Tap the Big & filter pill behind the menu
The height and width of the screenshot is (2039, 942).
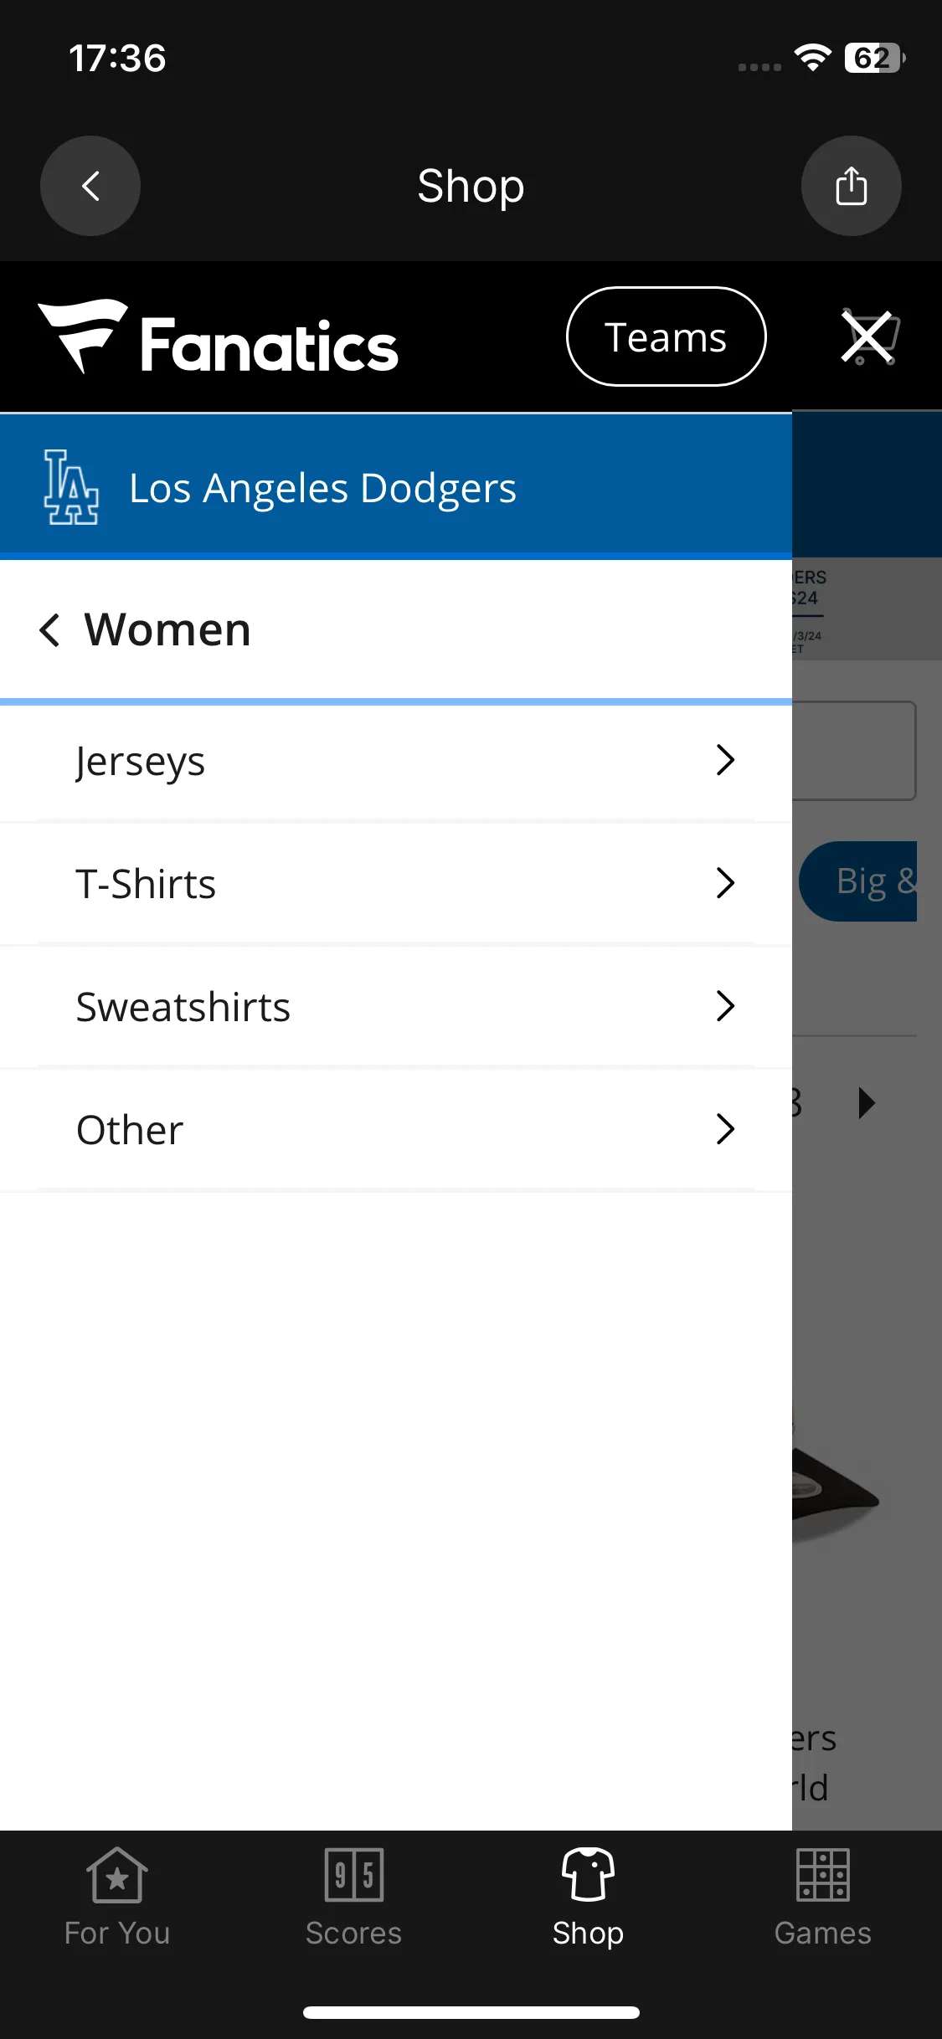(858, 881)
